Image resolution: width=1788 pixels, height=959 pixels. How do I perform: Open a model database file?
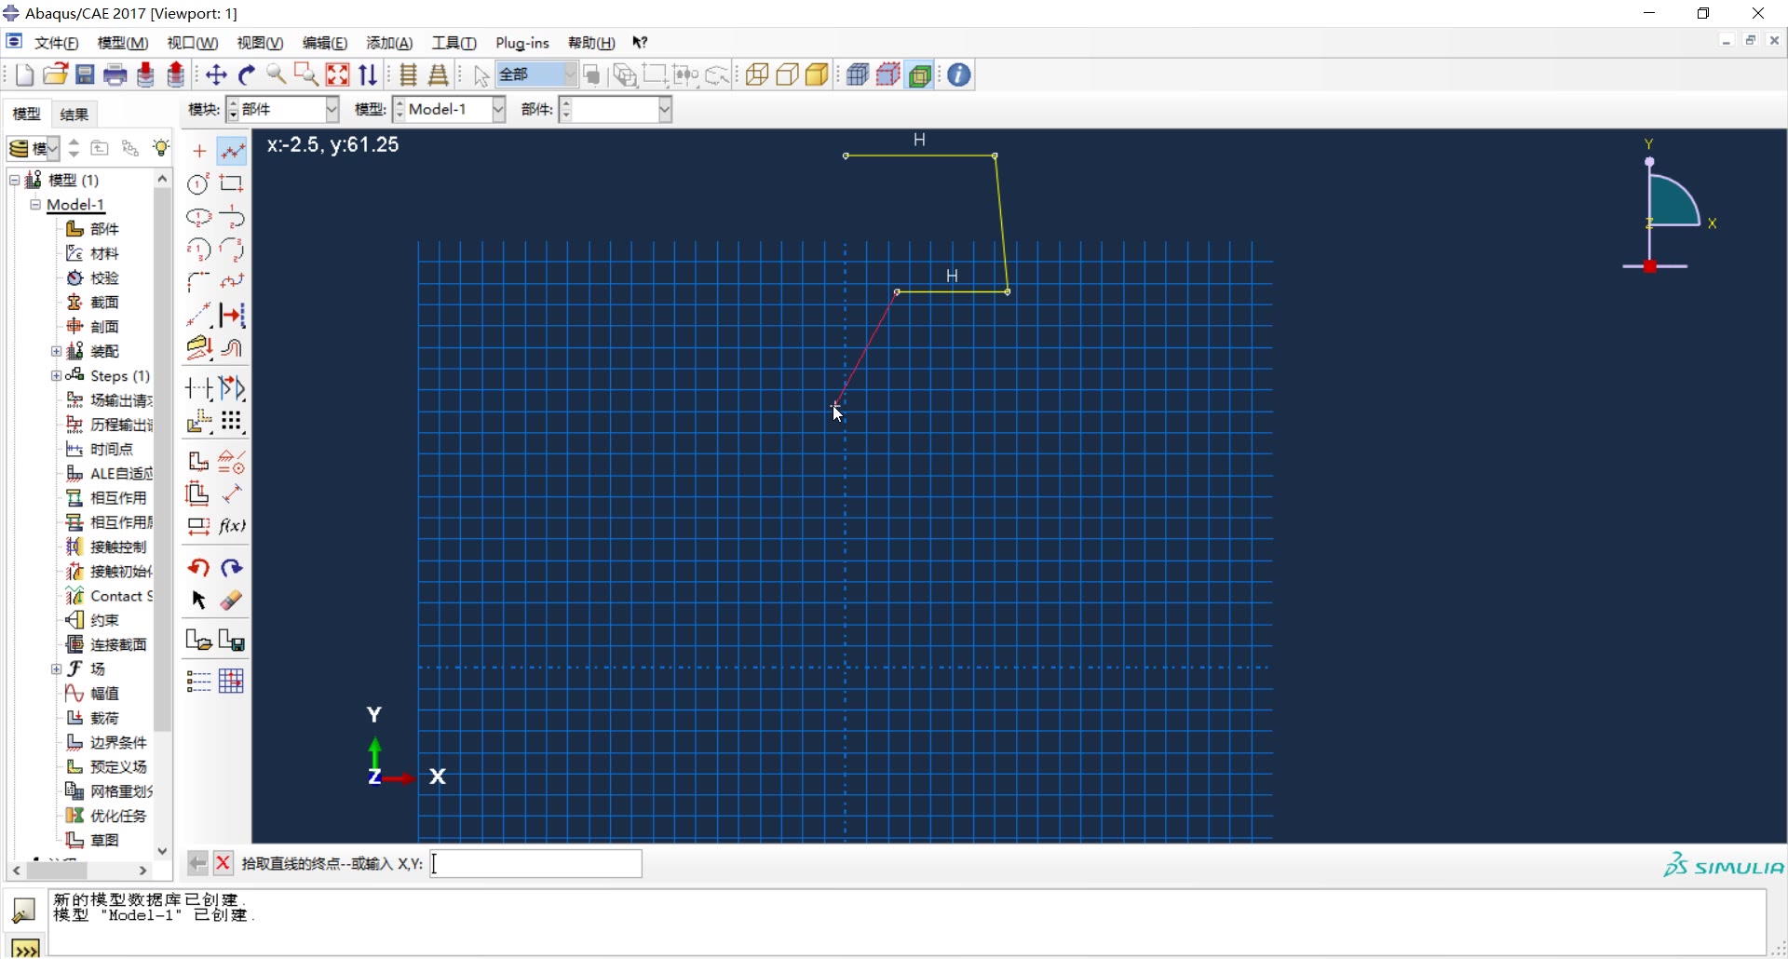pyautogui.click(x=55, y=75)
